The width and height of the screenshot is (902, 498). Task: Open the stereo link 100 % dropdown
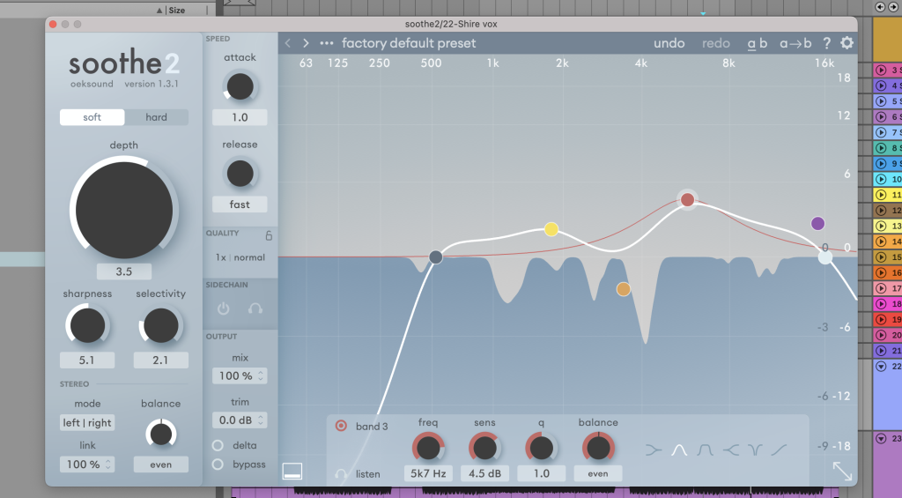tap(87, 464)
